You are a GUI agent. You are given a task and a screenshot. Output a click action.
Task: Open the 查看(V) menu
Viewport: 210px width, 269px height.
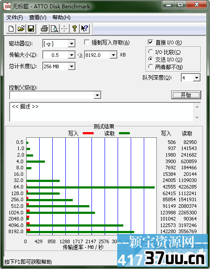(x=37, y=17)
